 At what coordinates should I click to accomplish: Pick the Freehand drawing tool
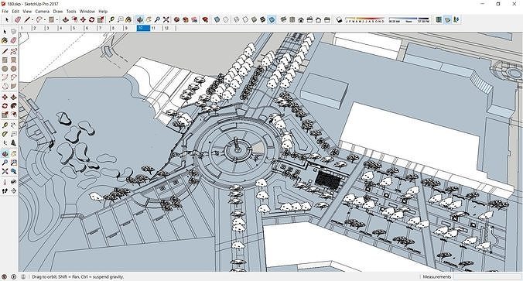click(13, 51)
